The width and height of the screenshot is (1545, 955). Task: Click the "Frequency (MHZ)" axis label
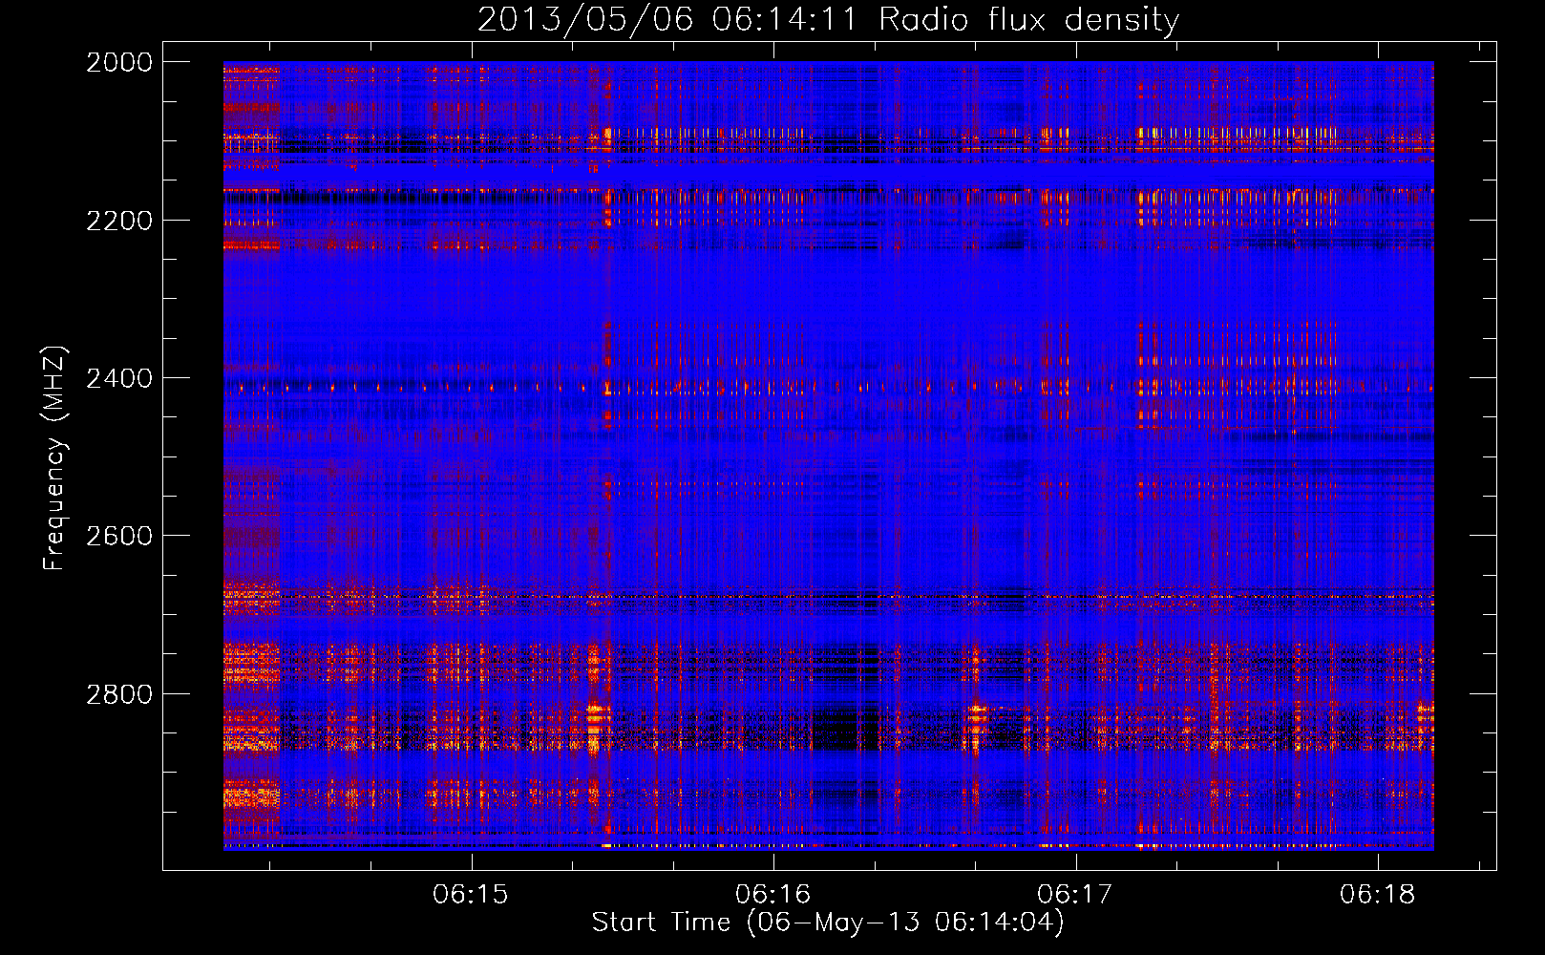[x=54, y=458]
